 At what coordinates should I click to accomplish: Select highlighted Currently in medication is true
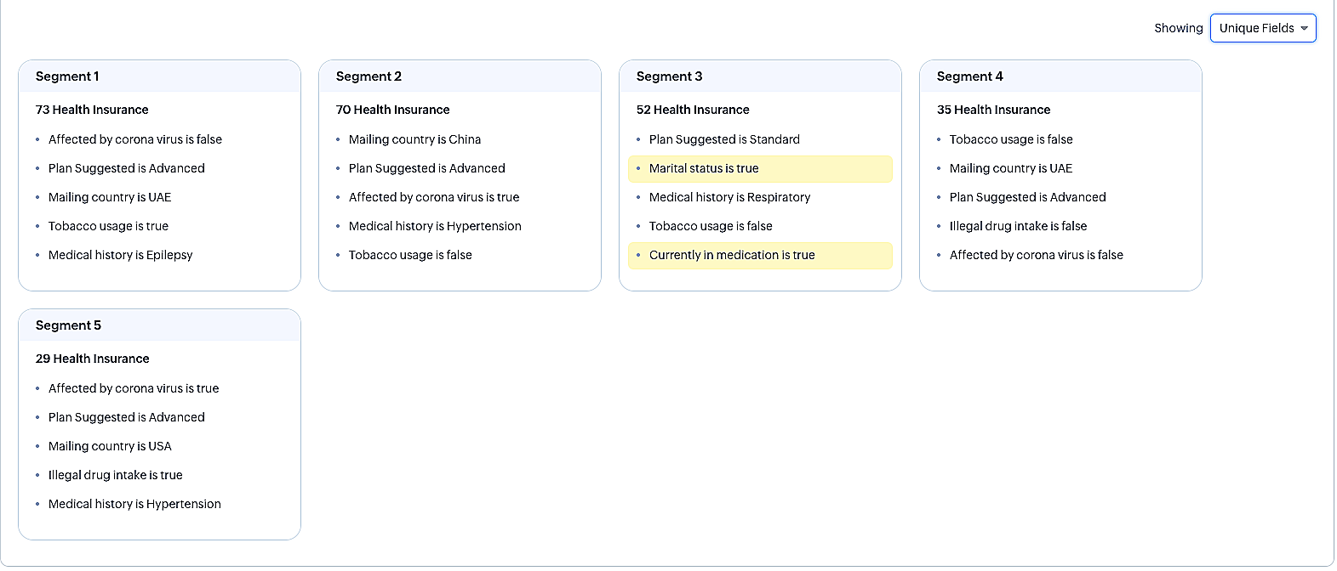(732, 255)
